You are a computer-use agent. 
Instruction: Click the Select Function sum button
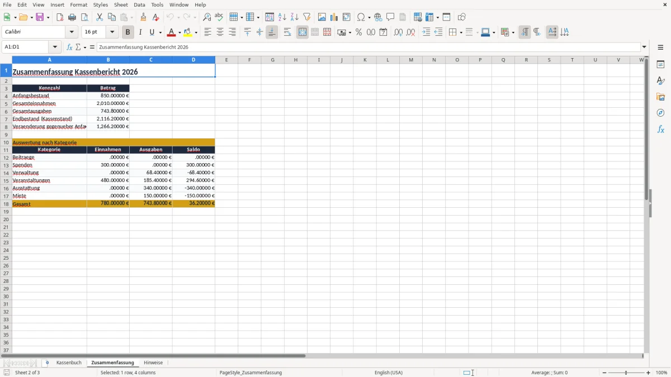tap(79, 47)
